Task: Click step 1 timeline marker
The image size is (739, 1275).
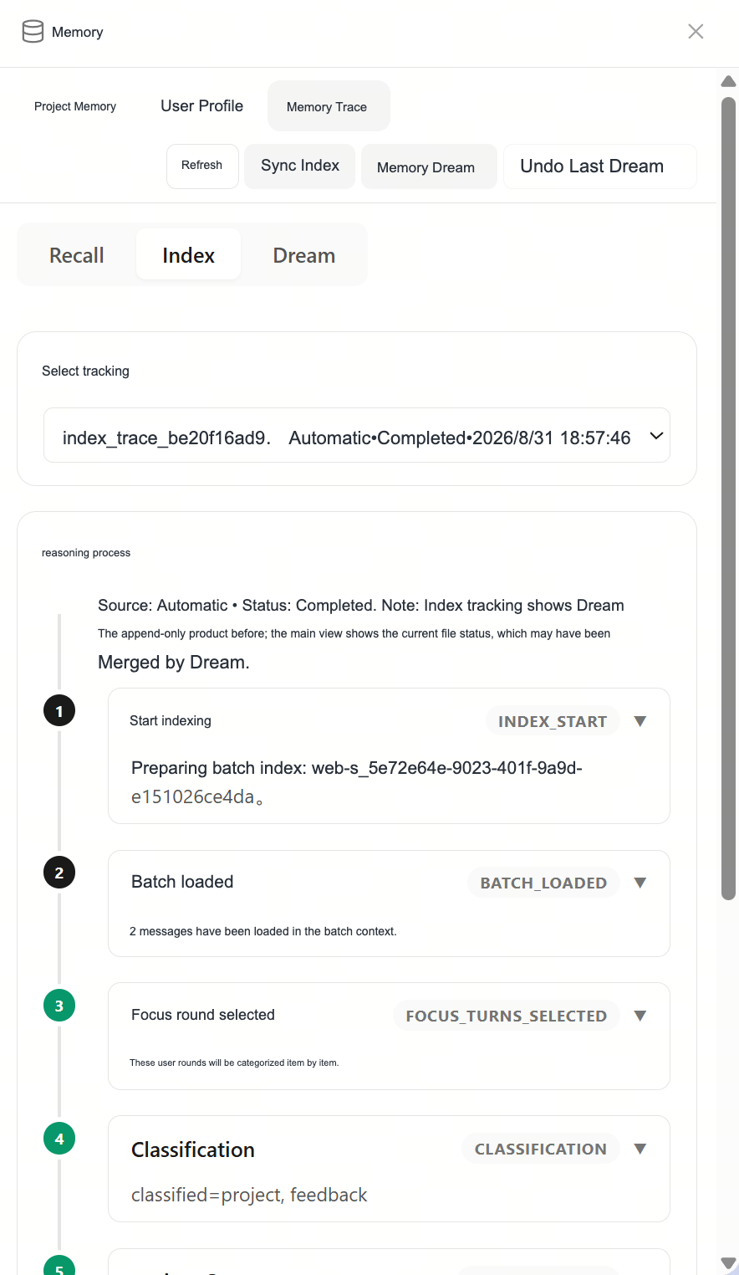Action: 59,711
